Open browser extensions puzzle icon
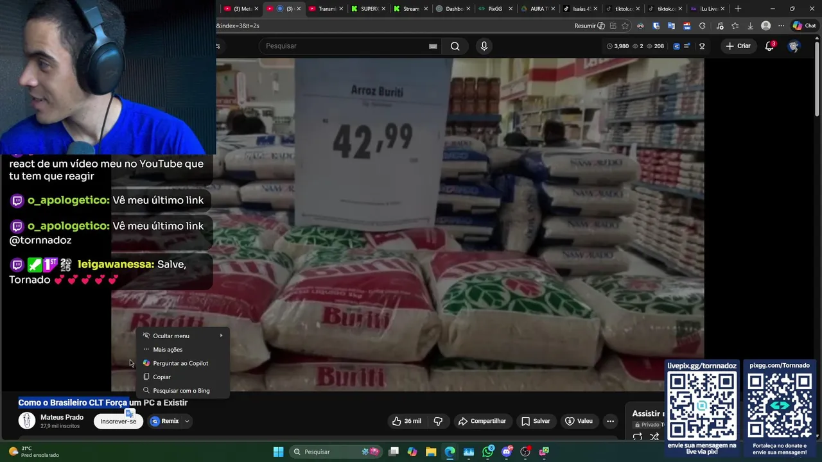The height and width of the screenshot is (462, 822). click(702, 26)
